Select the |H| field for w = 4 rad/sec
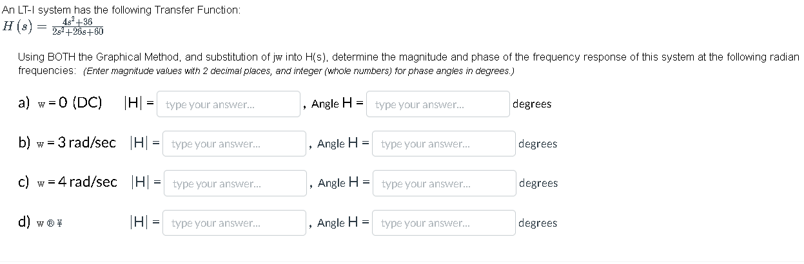Image resolution: width=804 pixels, height=264 pixels. coord(235,184)
